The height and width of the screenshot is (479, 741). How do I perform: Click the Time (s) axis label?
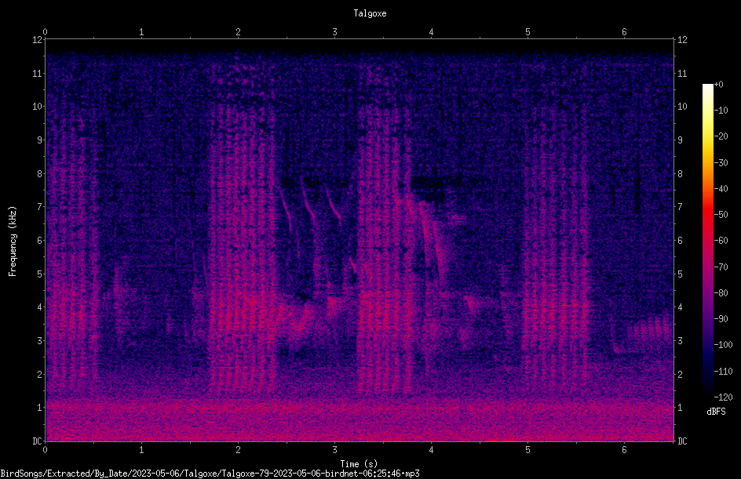(x=359, y=464)
